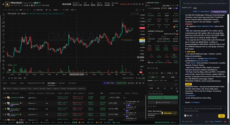This screenshot has width=230, height=125.
Task: Click the brush drawing tool
Action: click(3, 34)
